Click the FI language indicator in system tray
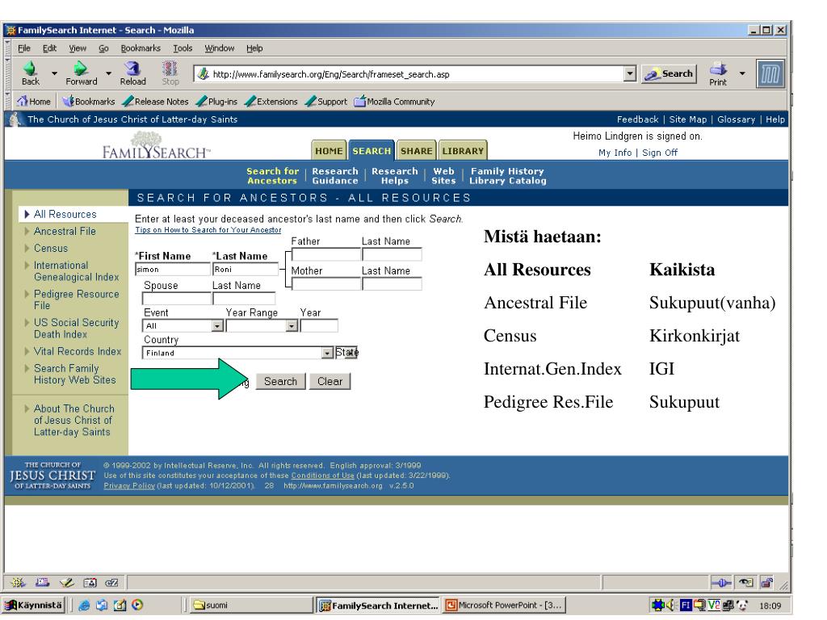Screen dimensions: 827x620 point(686,605)
